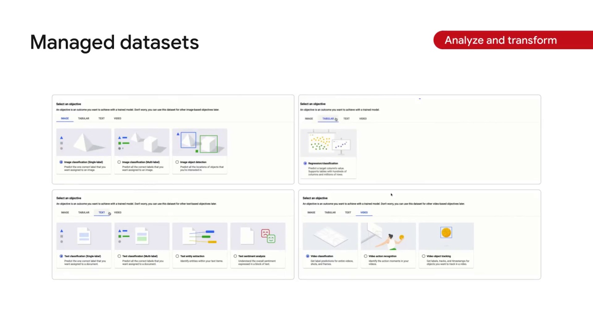Screen dimensions: 593x334
Task: Switch to IMAGE tab in video-objectives panel
Action: click(x=311, y=212)
